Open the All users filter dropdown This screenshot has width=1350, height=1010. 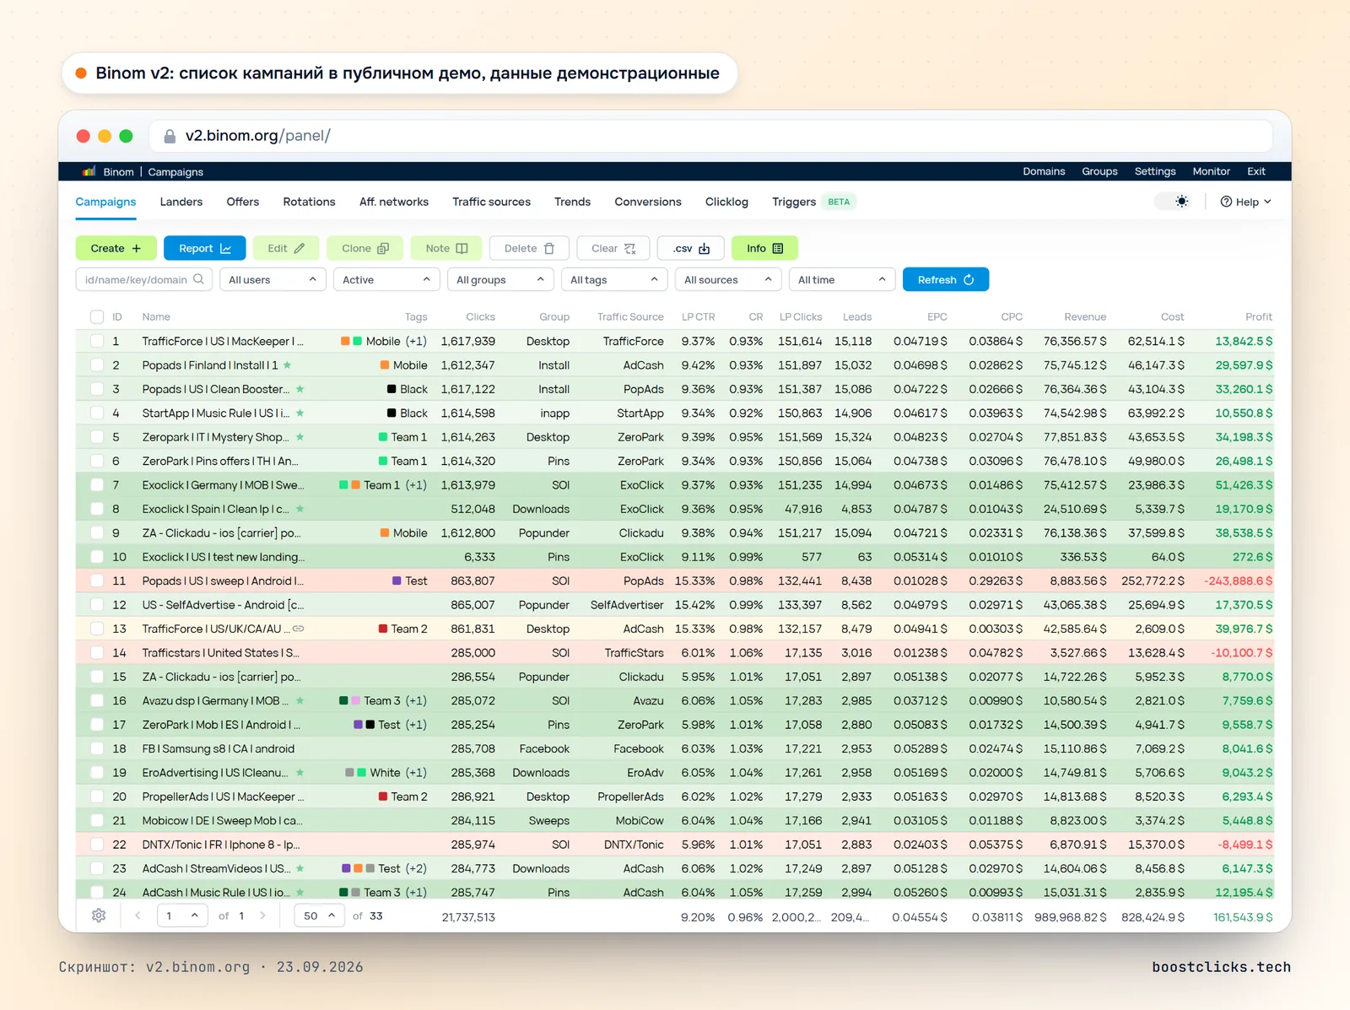pyautogui.click(x=273, y=279)
